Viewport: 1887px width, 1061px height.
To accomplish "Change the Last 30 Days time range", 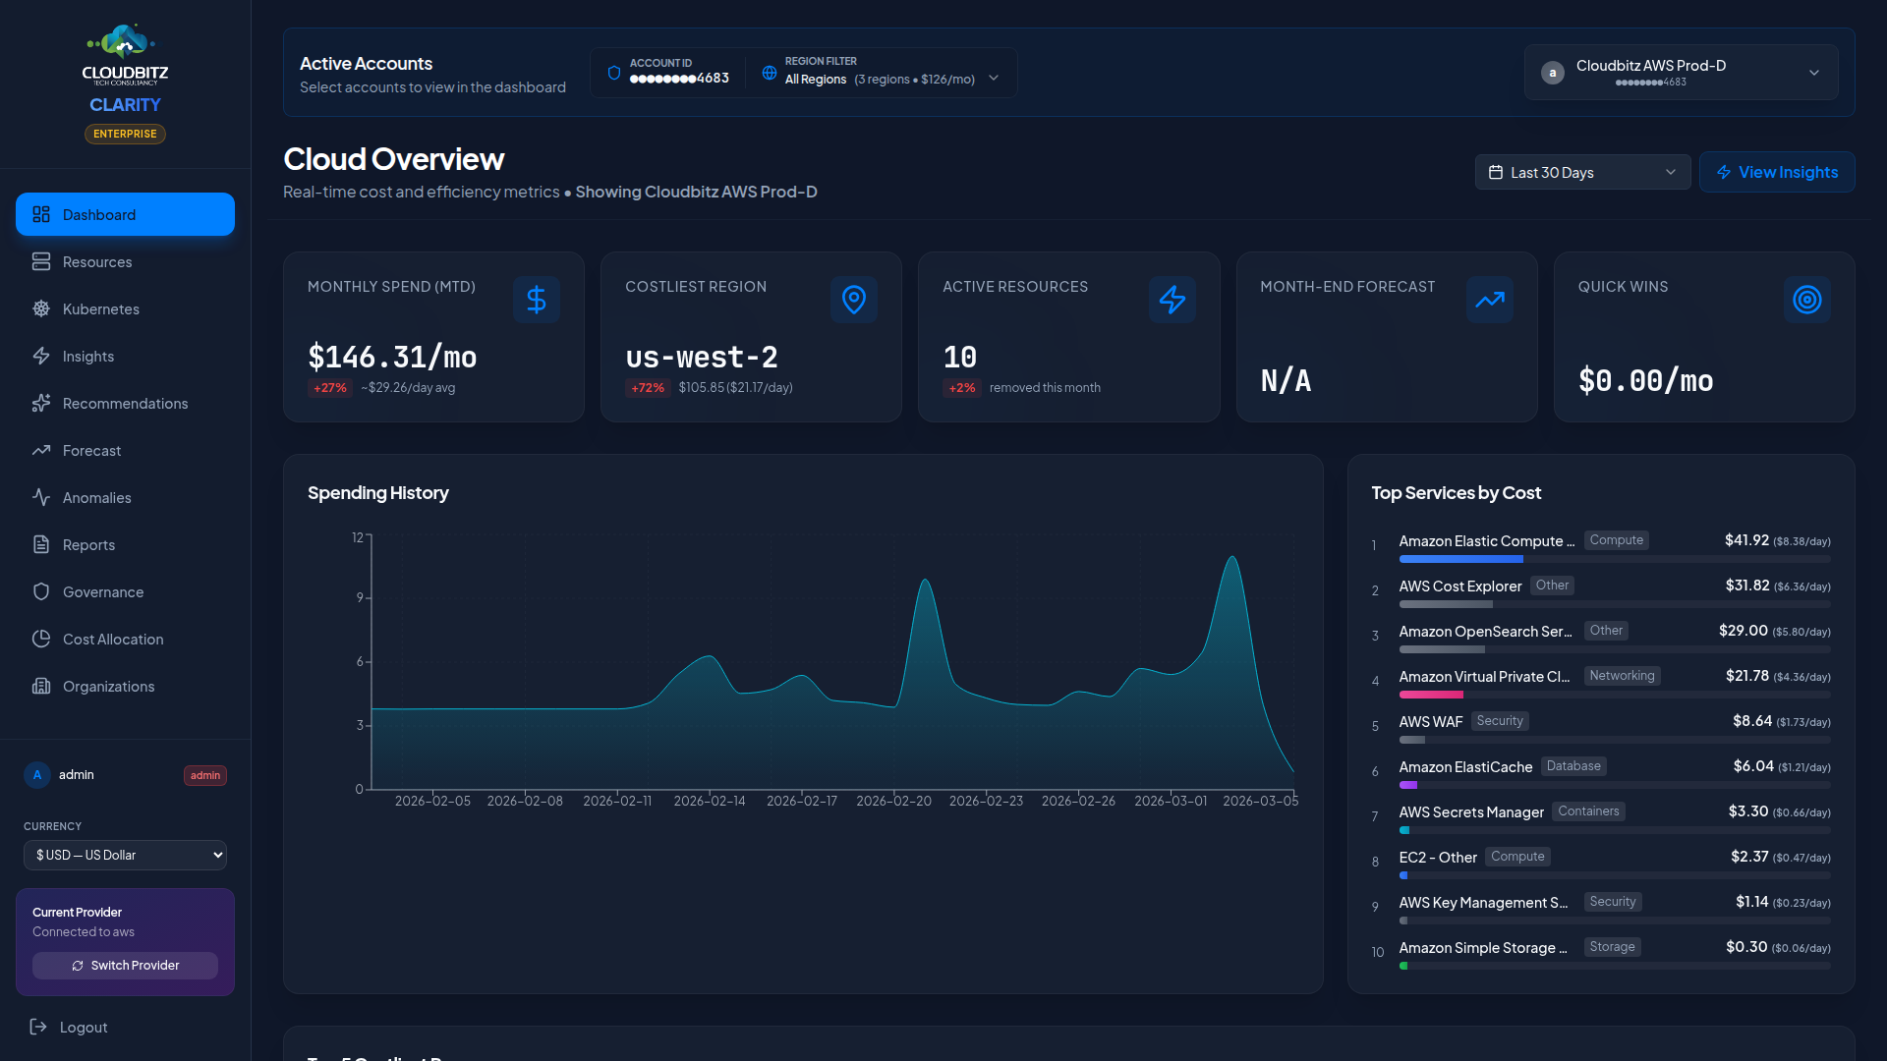I will (1582, 172).
